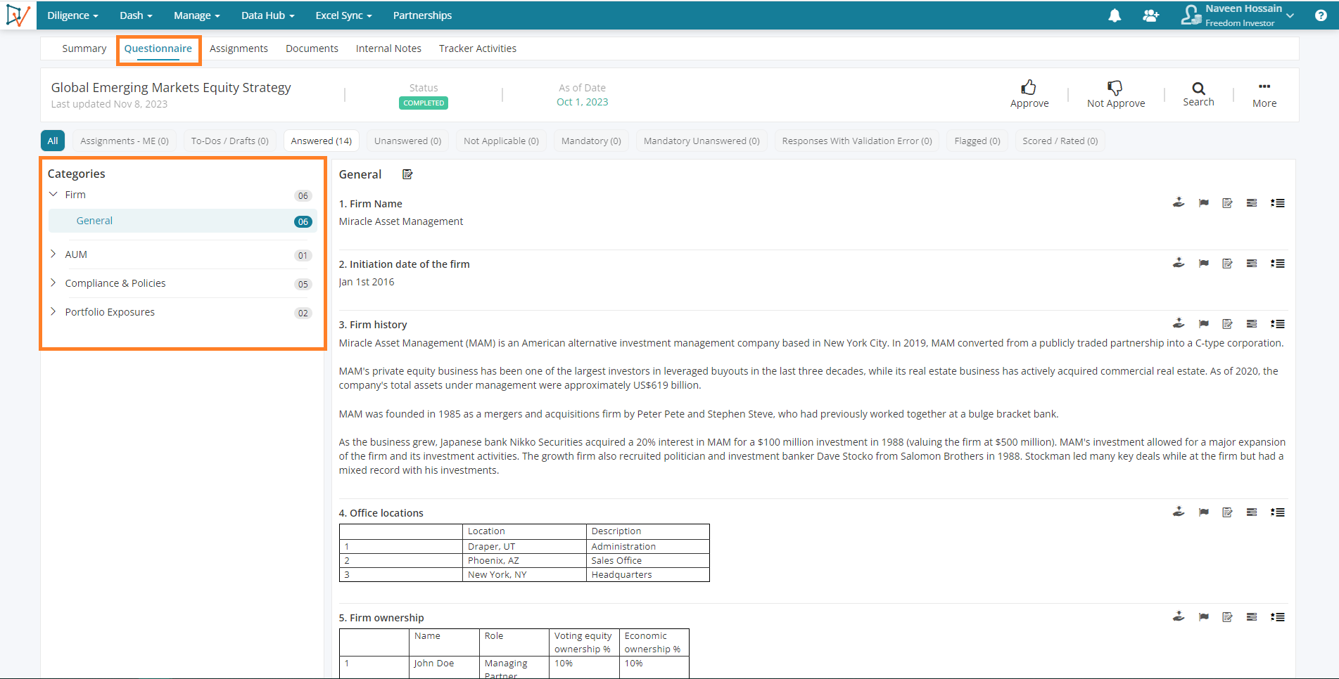Switch to the Tracker Activities tab
The height and width of the screenshot is (679, 1339).
click(x=478, y=48)
